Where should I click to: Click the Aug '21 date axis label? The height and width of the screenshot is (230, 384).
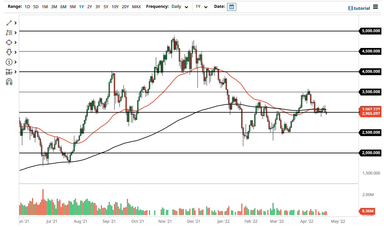click(x=80, y=222)
